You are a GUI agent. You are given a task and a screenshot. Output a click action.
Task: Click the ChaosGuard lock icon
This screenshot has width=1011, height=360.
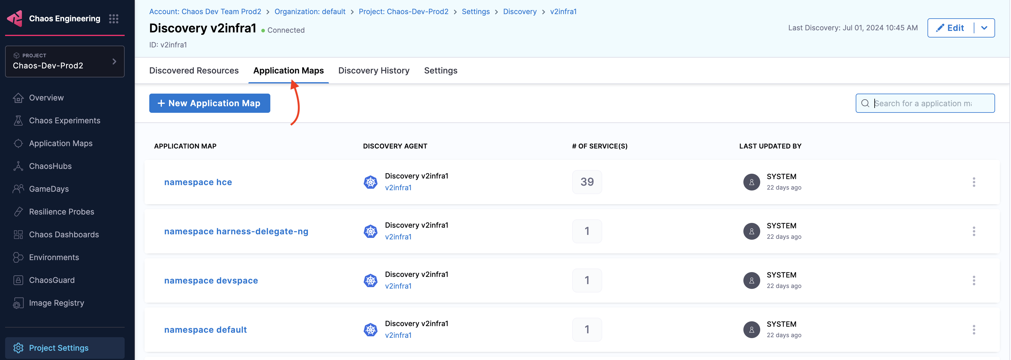tap(18, 280)
